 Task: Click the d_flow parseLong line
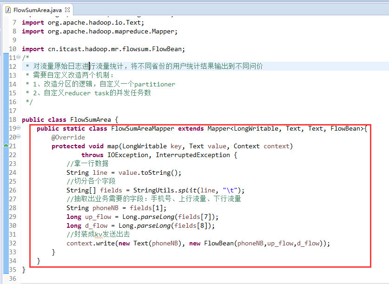click(141, 226)
